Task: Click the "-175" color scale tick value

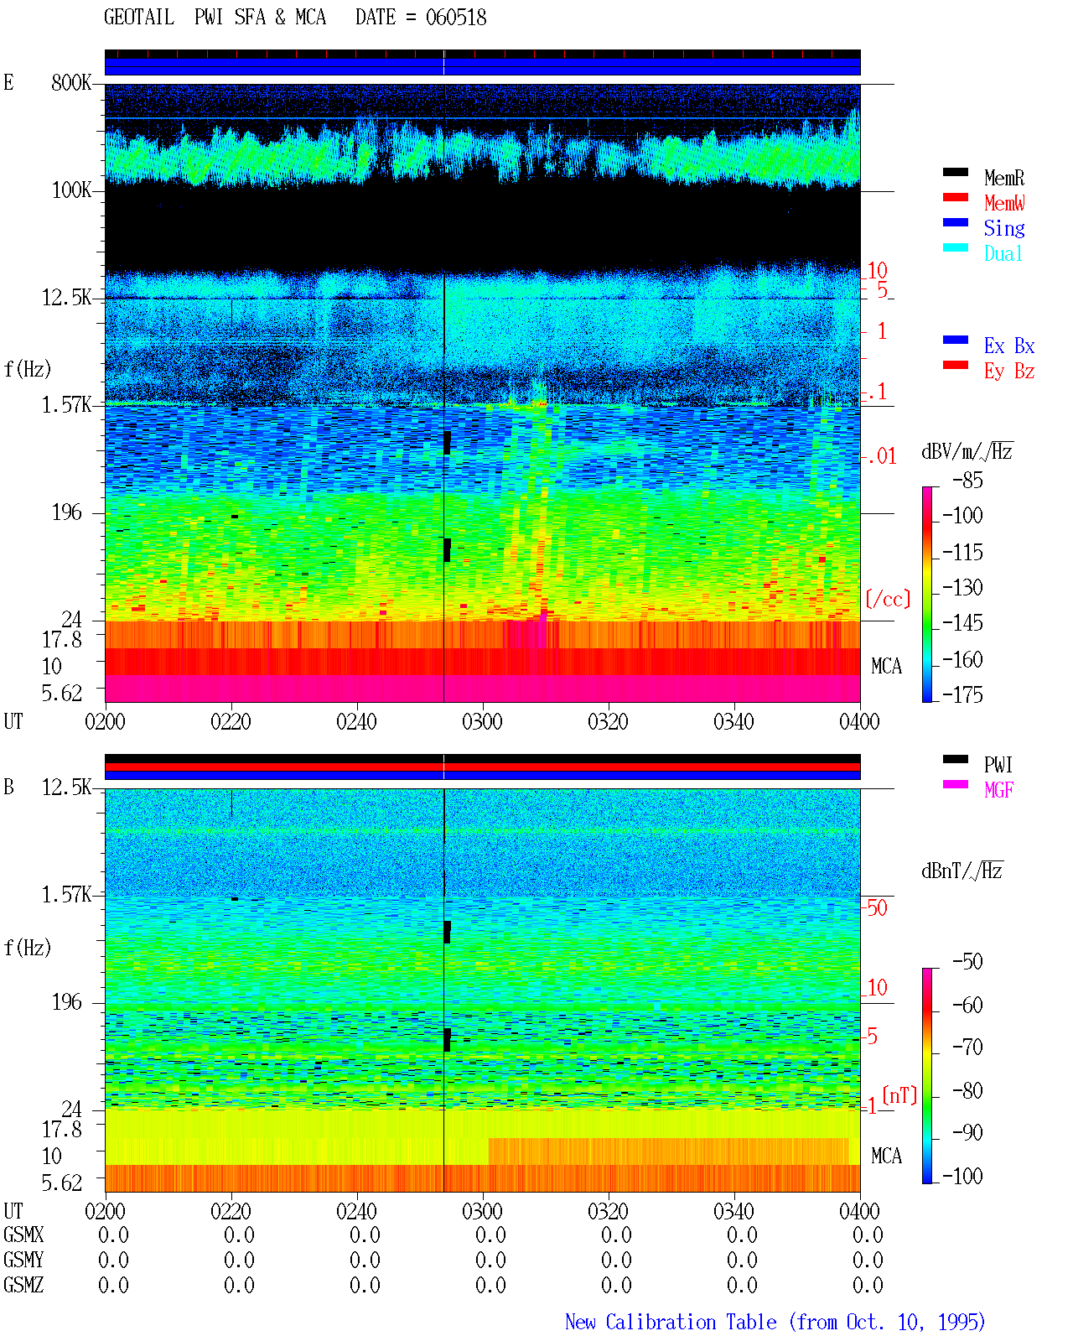Action: (x=963, y=694)
